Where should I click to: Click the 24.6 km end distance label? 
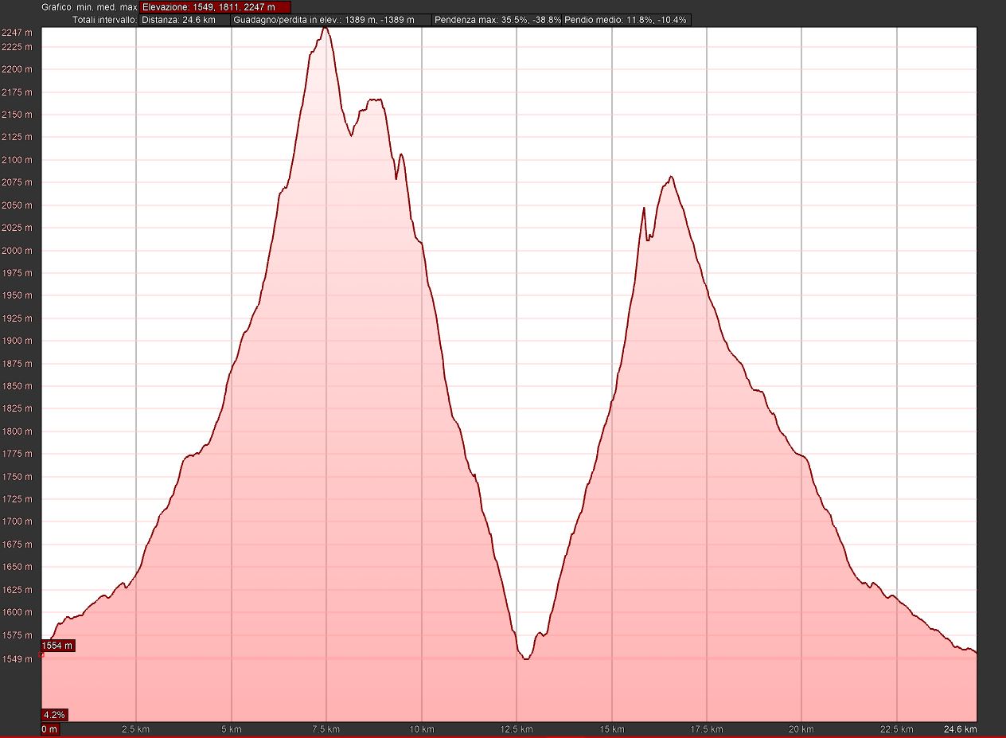click(961, 729)
